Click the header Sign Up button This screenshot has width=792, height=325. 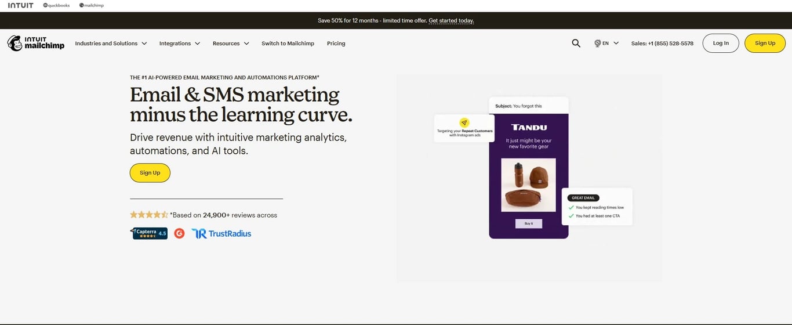pyautogui.click(x=765, y=43)
